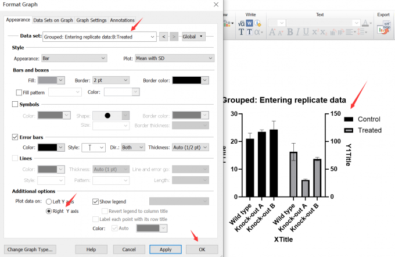Open the error bar Dir. Both dropdown
This screenshot has height=257, width=395.
click(133, 147)
